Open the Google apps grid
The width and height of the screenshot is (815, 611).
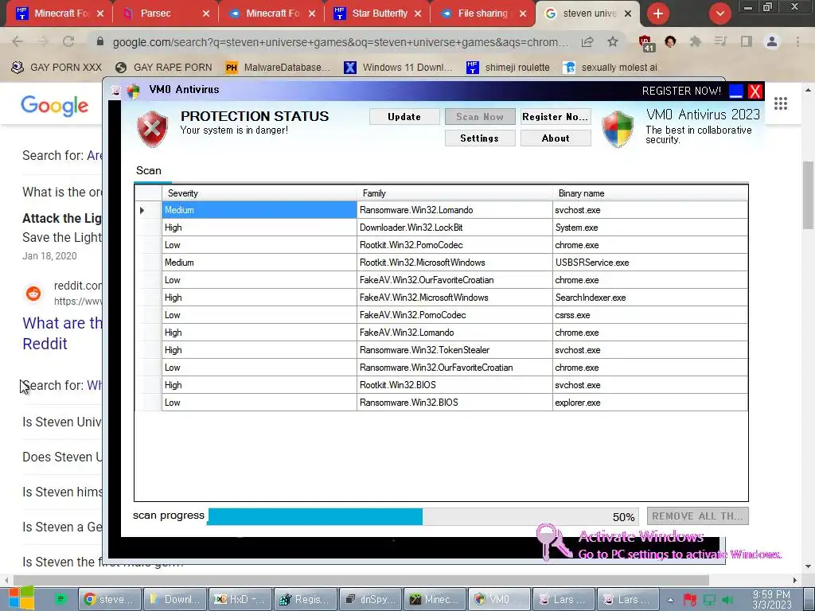781,103
